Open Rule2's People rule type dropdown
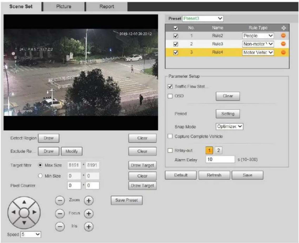 [258, 36]
